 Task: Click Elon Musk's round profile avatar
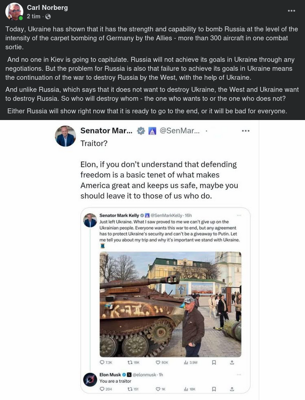click(x=90, y=380)
